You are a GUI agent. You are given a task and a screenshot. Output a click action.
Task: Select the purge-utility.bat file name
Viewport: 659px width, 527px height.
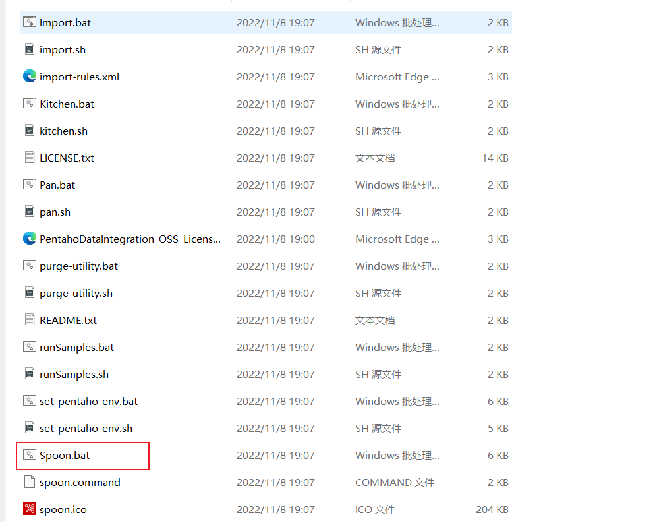[78, 266]
